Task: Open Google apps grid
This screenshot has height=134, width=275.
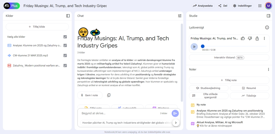Action: [x=260, y=6]
